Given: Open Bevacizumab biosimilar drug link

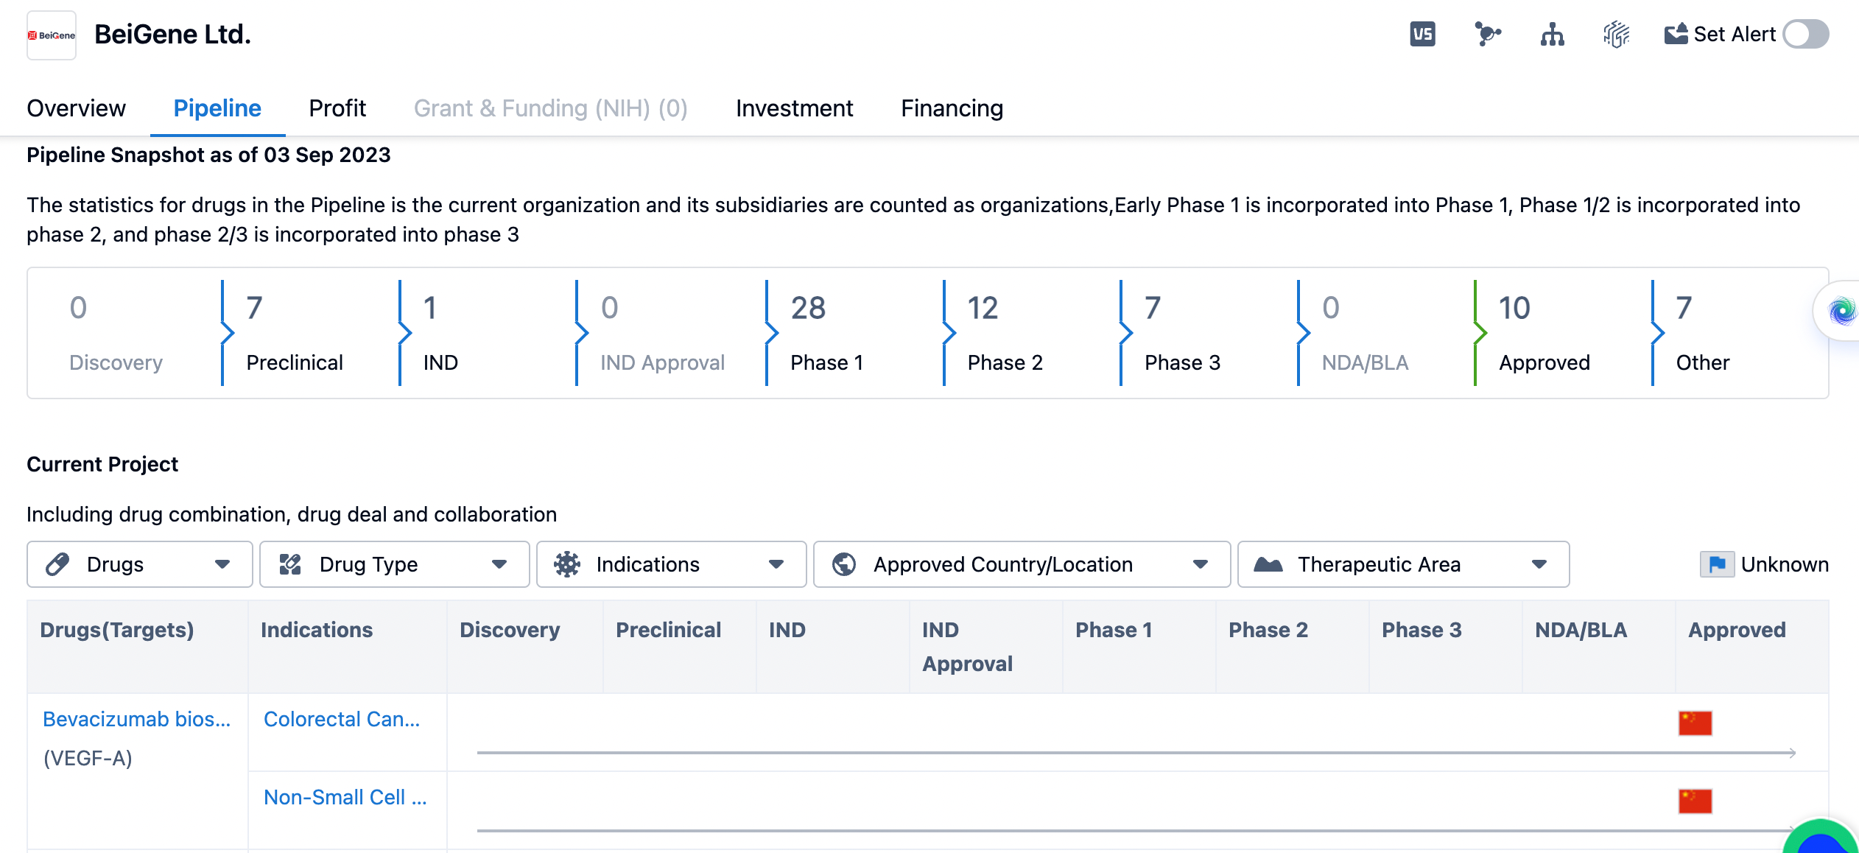Looking at the screenshot, I should 136,719.
